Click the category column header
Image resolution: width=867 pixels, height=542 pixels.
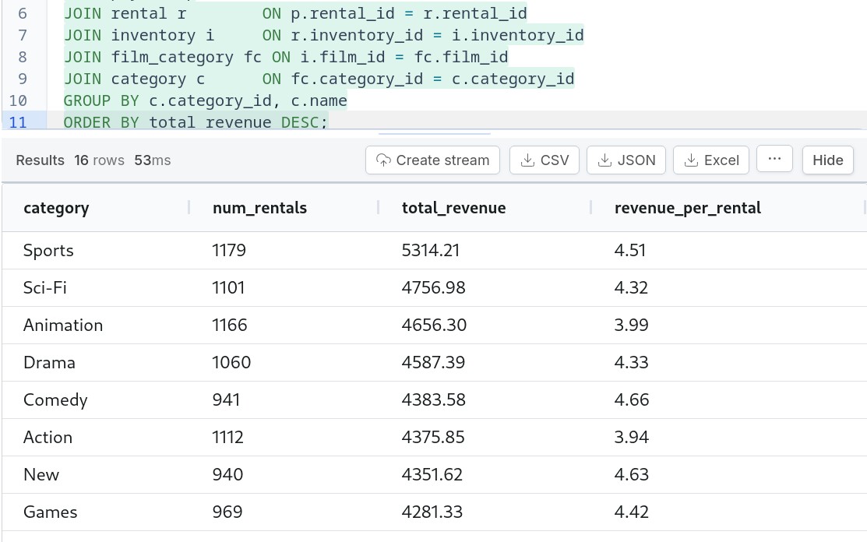point(56,208)
